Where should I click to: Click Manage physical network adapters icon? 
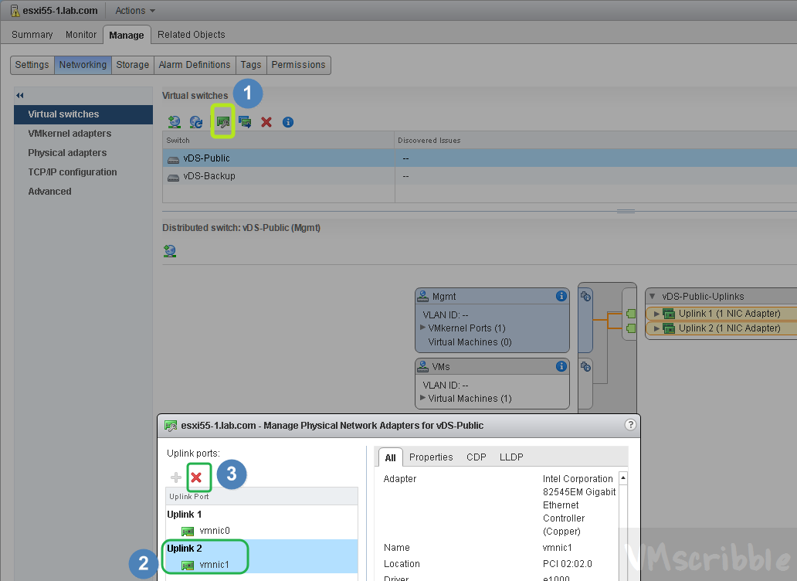click(x=224, y=122)
